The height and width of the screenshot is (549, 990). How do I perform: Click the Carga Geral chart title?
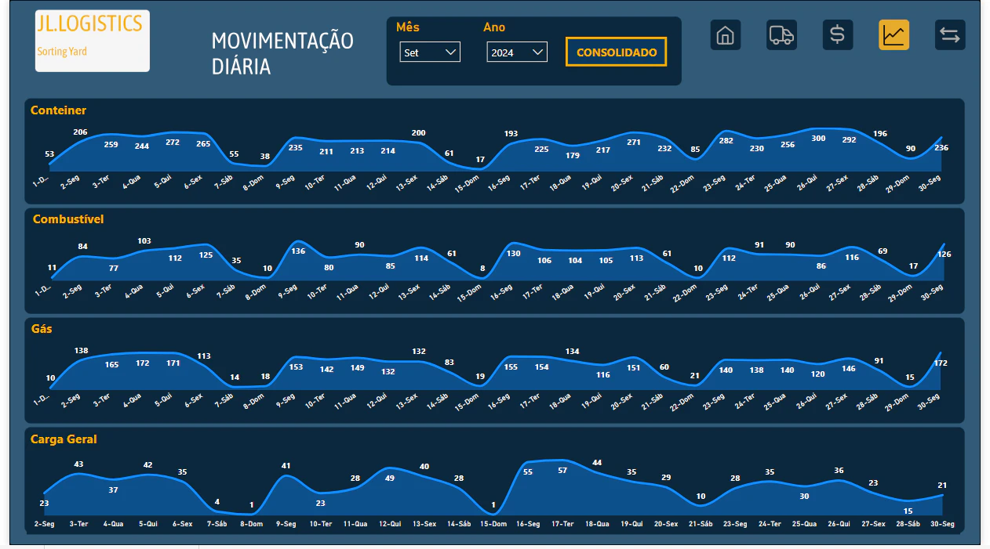[64, 439]
